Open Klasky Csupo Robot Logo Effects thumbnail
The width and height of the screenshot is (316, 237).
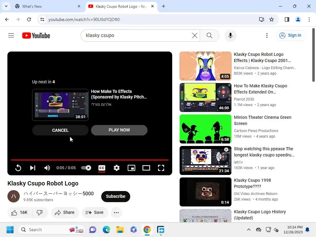(x=205, y=66)
